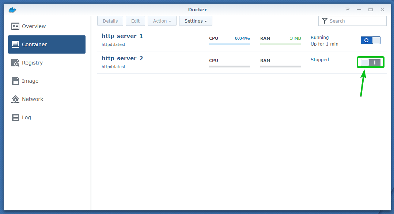Click the Stopped status text
Viewport: 394px width, 214px height.
319,60
